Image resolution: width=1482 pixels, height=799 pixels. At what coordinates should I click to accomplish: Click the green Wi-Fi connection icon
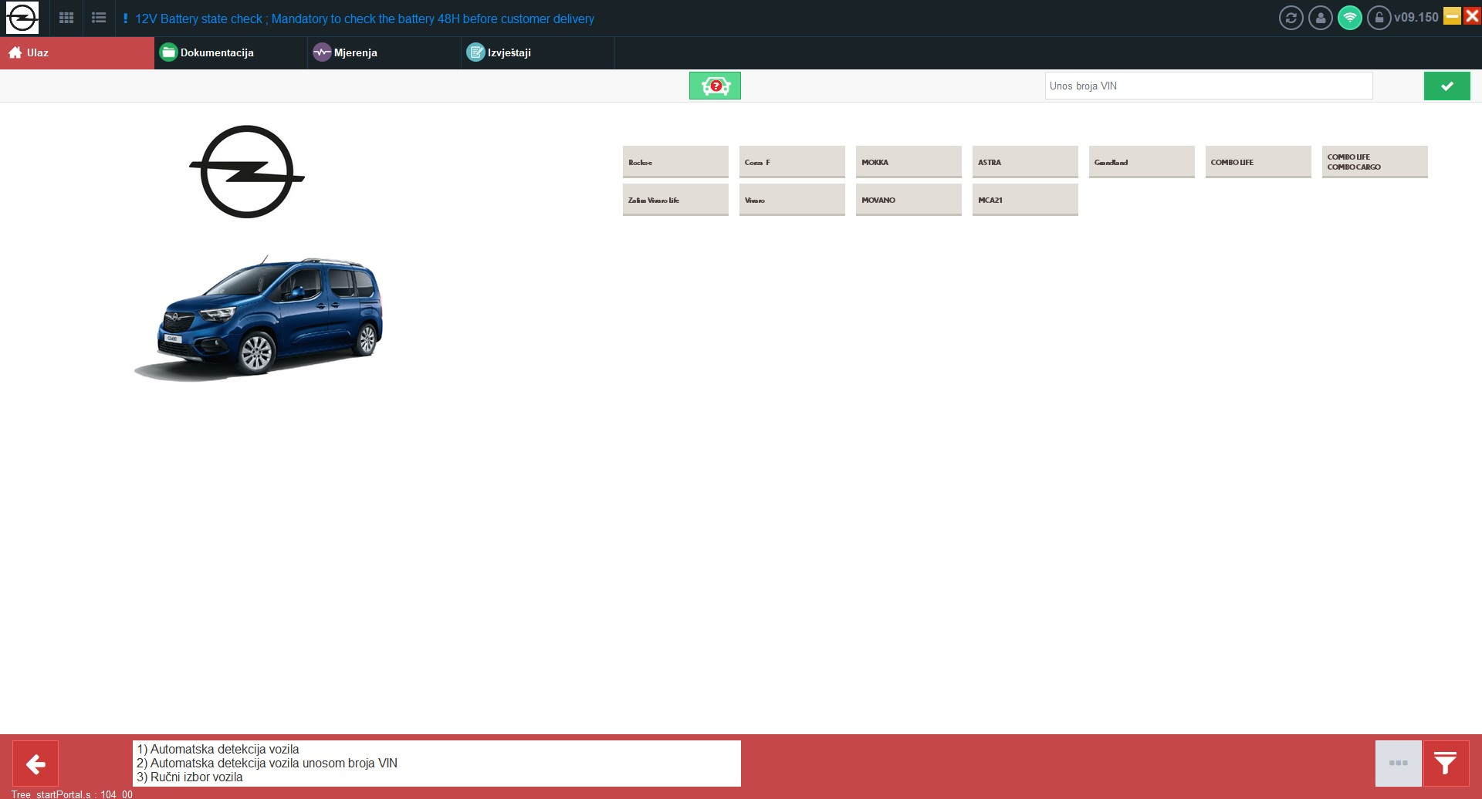coord(1349,18)
